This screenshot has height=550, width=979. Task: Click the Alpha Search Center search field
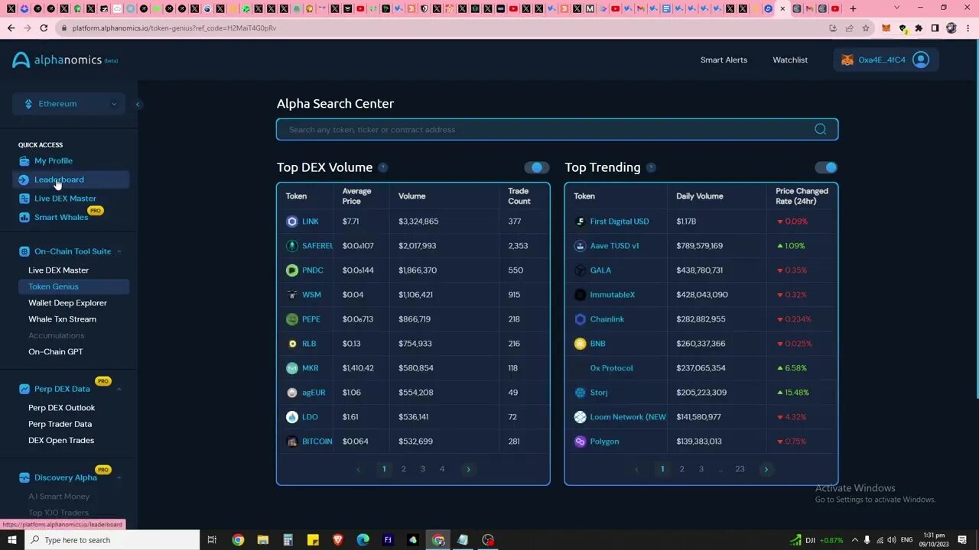557,129
